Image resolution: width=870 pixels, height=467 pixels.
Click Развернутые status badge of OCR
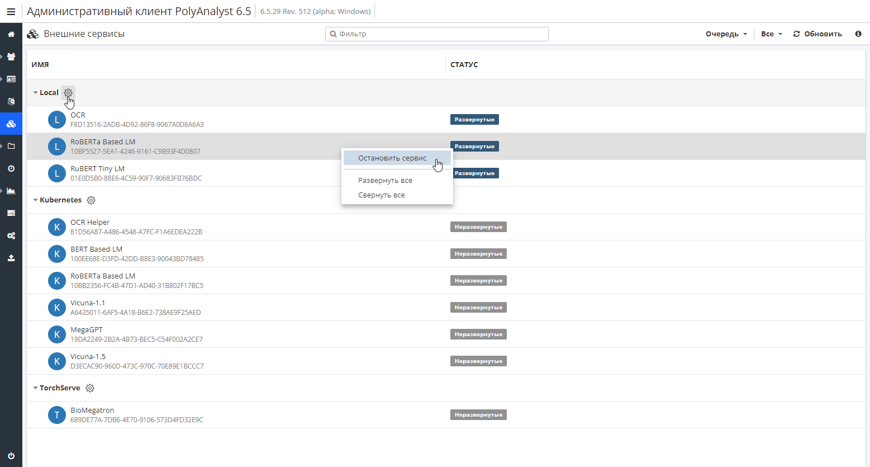[x=474, y=120]
